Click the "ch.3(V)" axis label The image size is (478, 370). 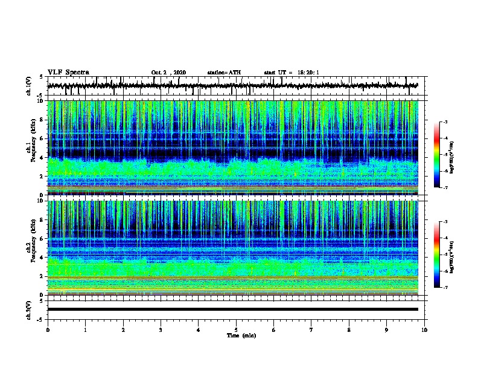(28, 310)
